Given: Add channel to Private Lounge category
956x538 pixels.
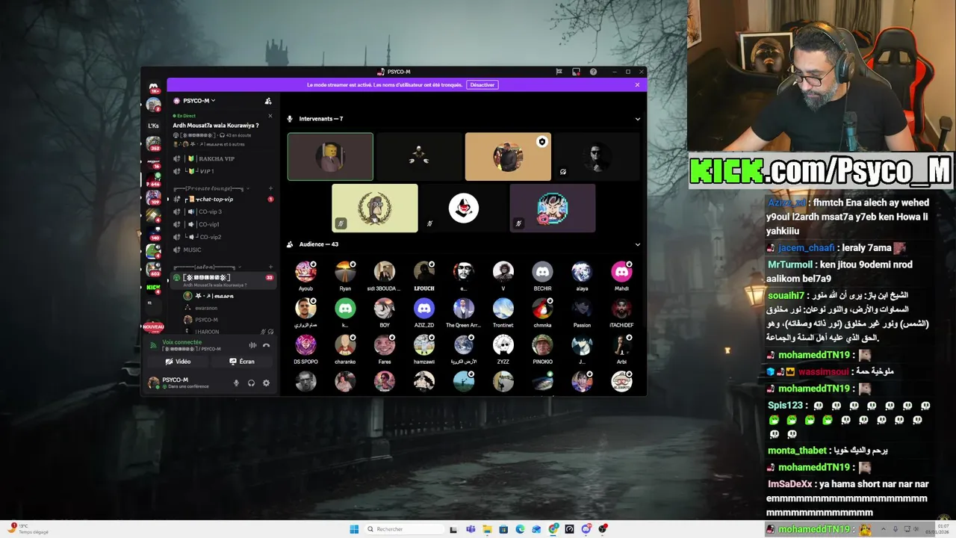Looking at the screenshot, I should (x=270, y=188).
